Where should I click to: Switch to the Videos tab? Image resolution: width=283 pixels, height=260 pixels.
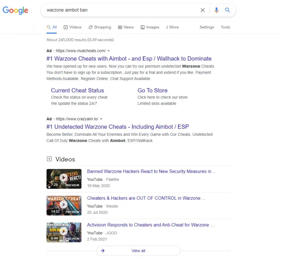[x=75, y=27]
